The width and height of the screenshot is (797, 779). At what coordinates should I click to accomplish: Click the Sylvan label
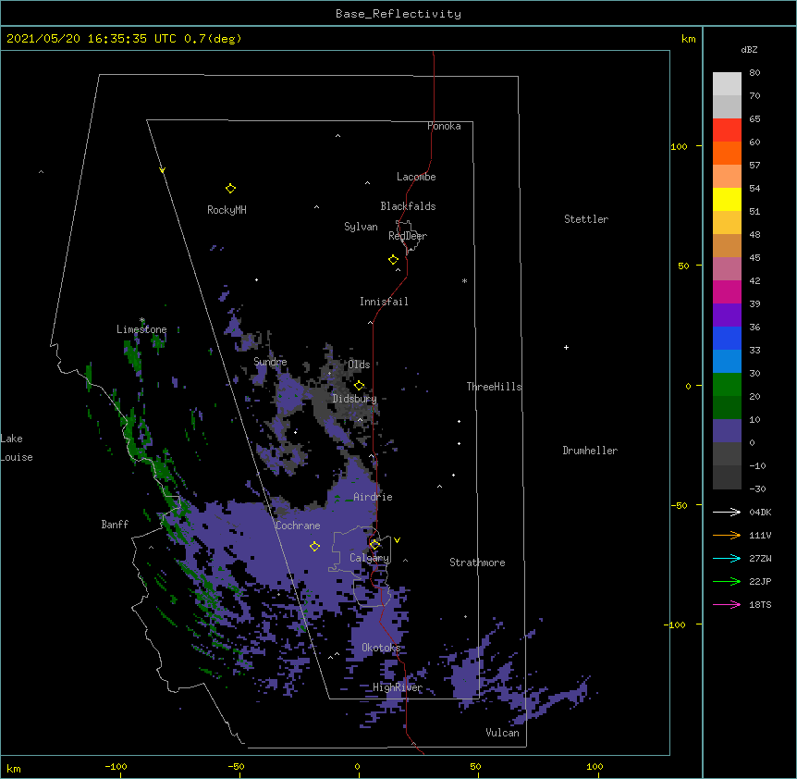(361, 227)
